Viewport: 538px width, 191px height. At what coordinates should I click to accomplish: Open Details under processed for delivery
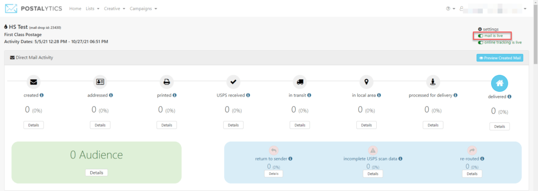click(x=433, y=125)
